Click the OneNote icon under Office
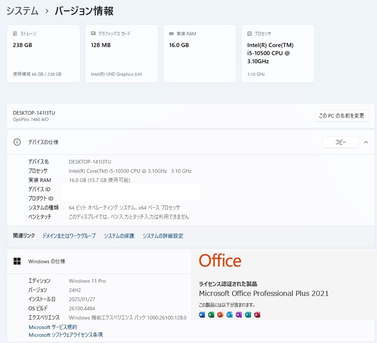 click(239, 315)
